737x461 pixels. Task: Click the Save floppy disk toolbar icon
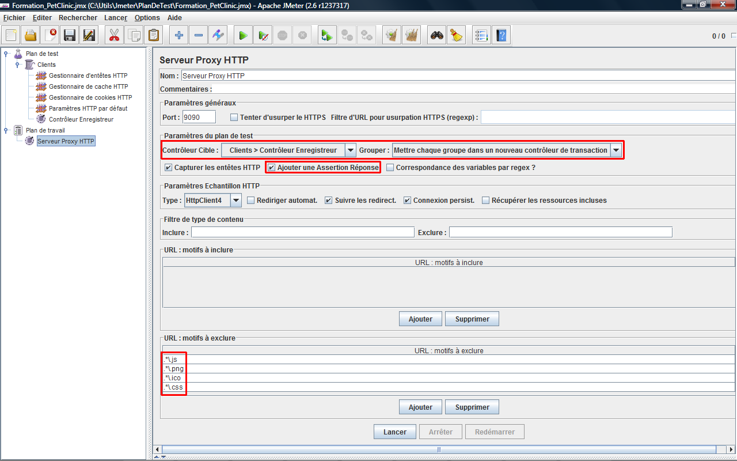click(70, 36)
